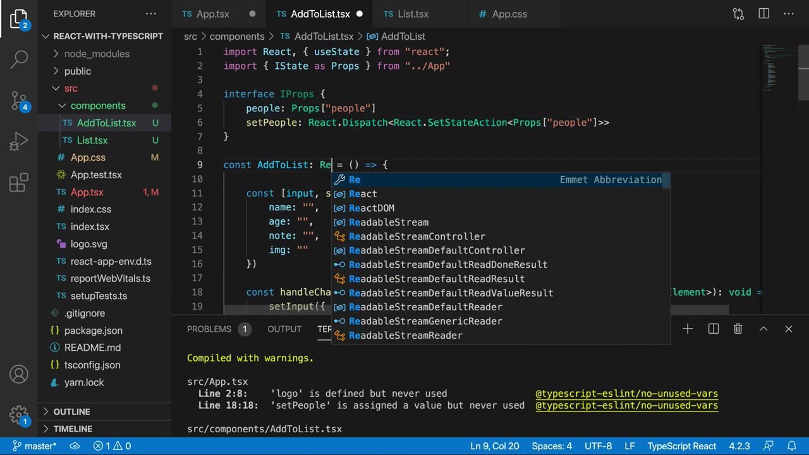The height and width of the screenshot is (455, 809).
Task: Choose ReactDOM from autocomplete suggestions
Action: [501, 208]
